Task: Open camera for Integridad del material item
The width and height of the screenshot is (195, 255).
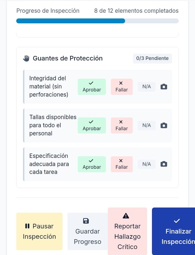Action: [164, 87]
